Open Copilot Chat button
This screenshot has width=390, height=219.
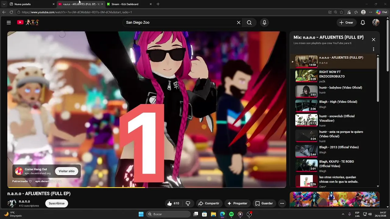pyautogui.click(x=381, y=12)
